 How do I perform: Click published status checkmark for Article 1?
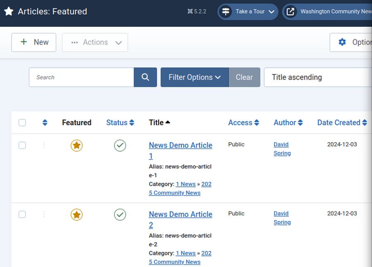(120, 145)
